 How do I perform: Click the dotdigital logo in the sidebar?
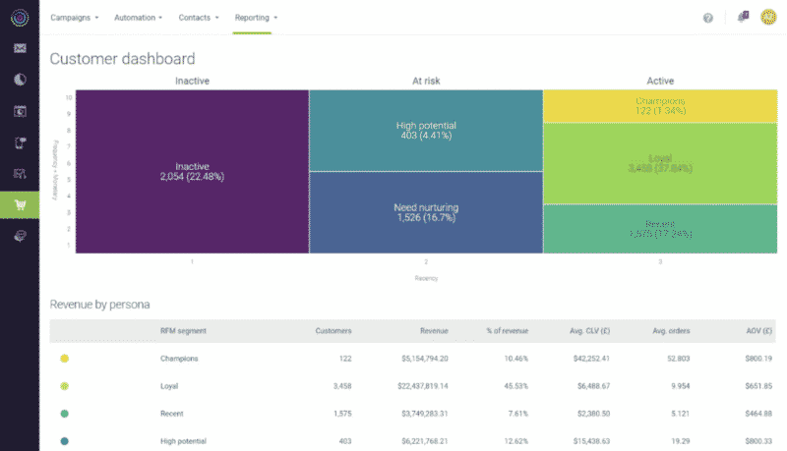click(x=20, y=18)
